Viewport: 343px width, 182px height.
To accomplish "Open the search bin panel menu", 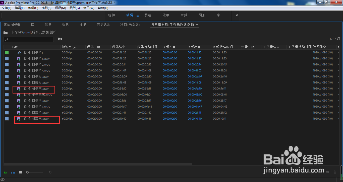I will click(197, 25).
